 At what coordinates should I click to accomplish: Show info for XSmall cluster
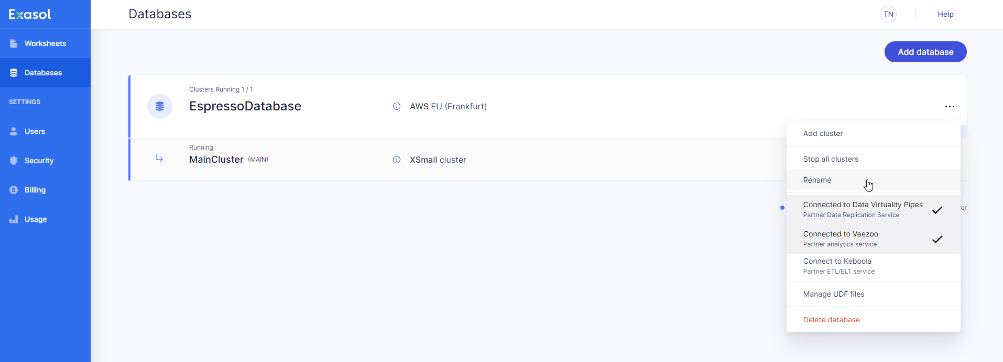tap(397, 160)
